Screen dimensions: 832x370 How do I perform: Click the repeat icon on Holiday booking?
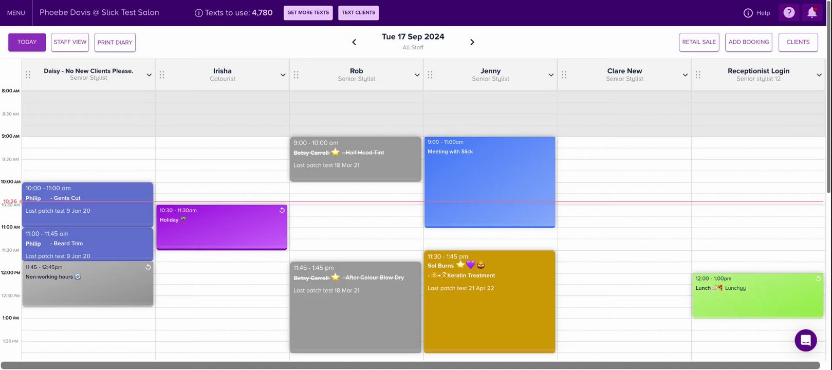click(282, 210)
